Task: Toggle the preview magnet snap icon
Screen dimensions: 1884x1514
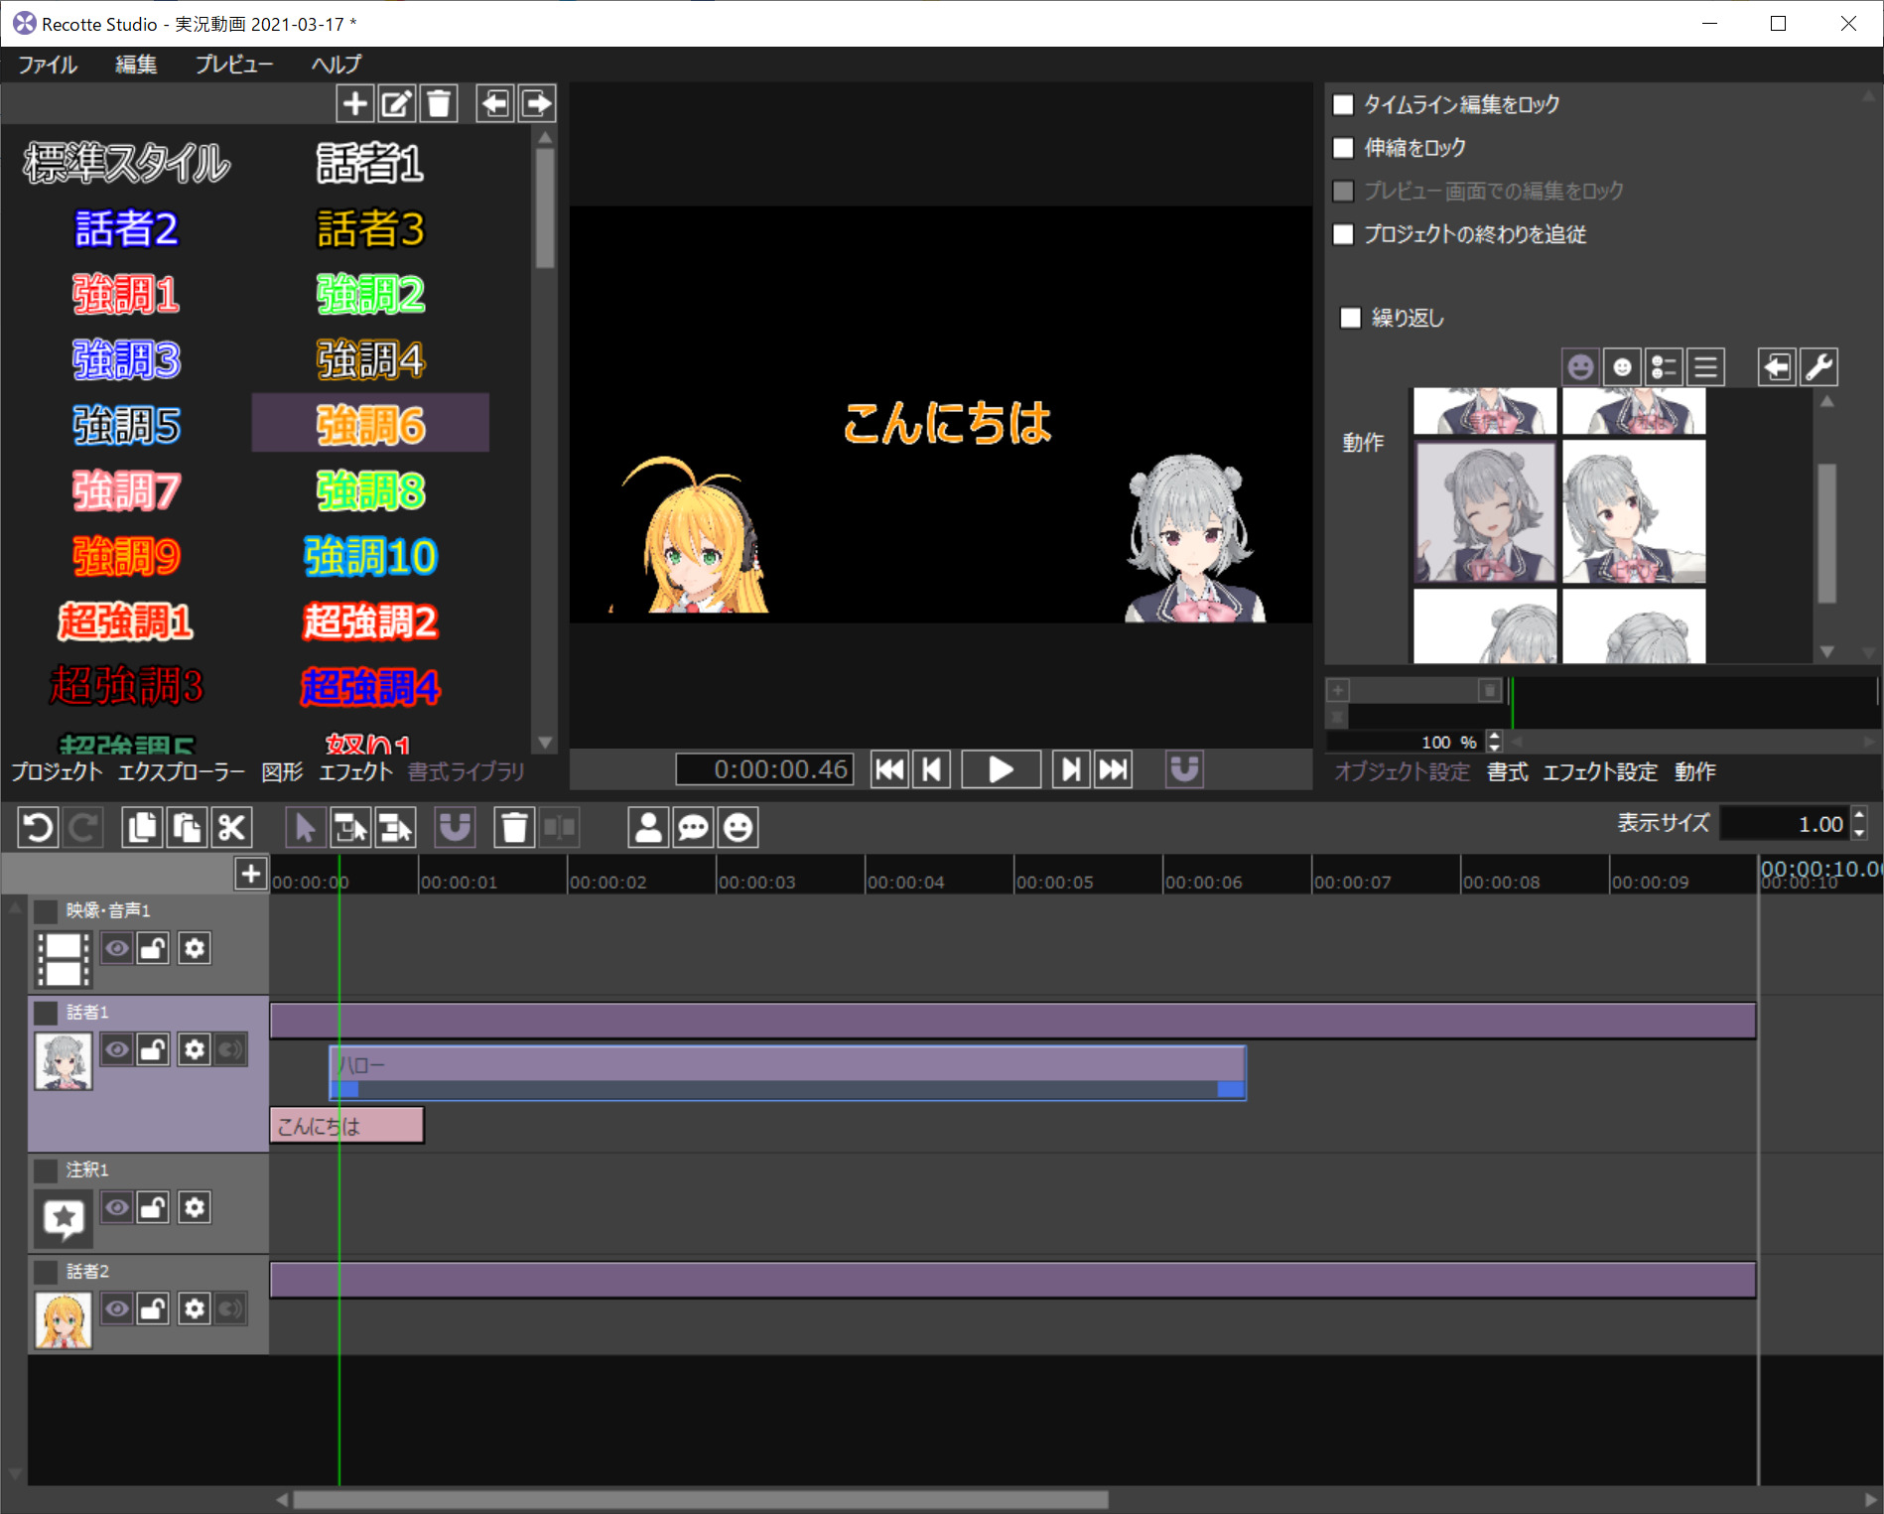Action: pyautogui.click(x=1184, y=769)
